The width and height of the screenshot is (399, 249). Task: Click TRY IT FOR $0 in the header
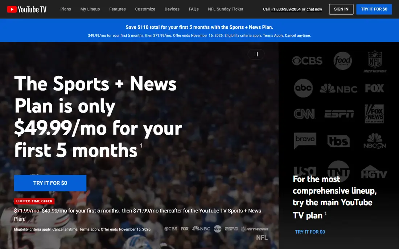(374, 9)
